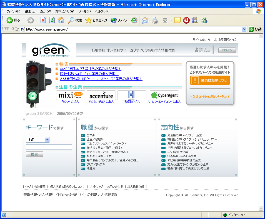Open the 博報堂の求人 link
Image resolution: width=265 pixels, height=219 pixels.
(132, 102)
